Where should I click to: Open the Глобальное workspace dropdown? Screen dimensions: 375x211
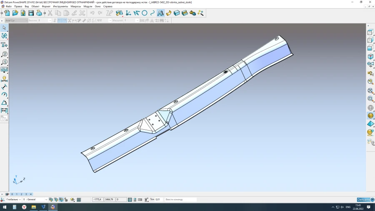click(x=13, y=200)
